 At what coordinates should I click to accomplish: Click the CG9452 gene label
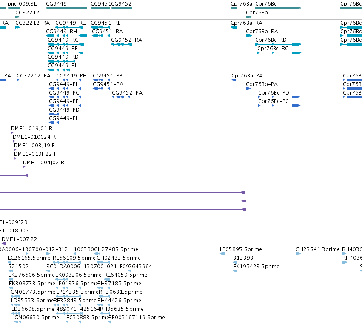121,4
